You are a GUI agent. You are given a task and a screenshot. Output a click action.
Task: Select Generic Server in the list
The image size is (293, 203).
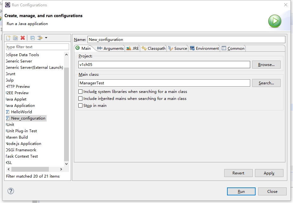[x=19, y=61]
